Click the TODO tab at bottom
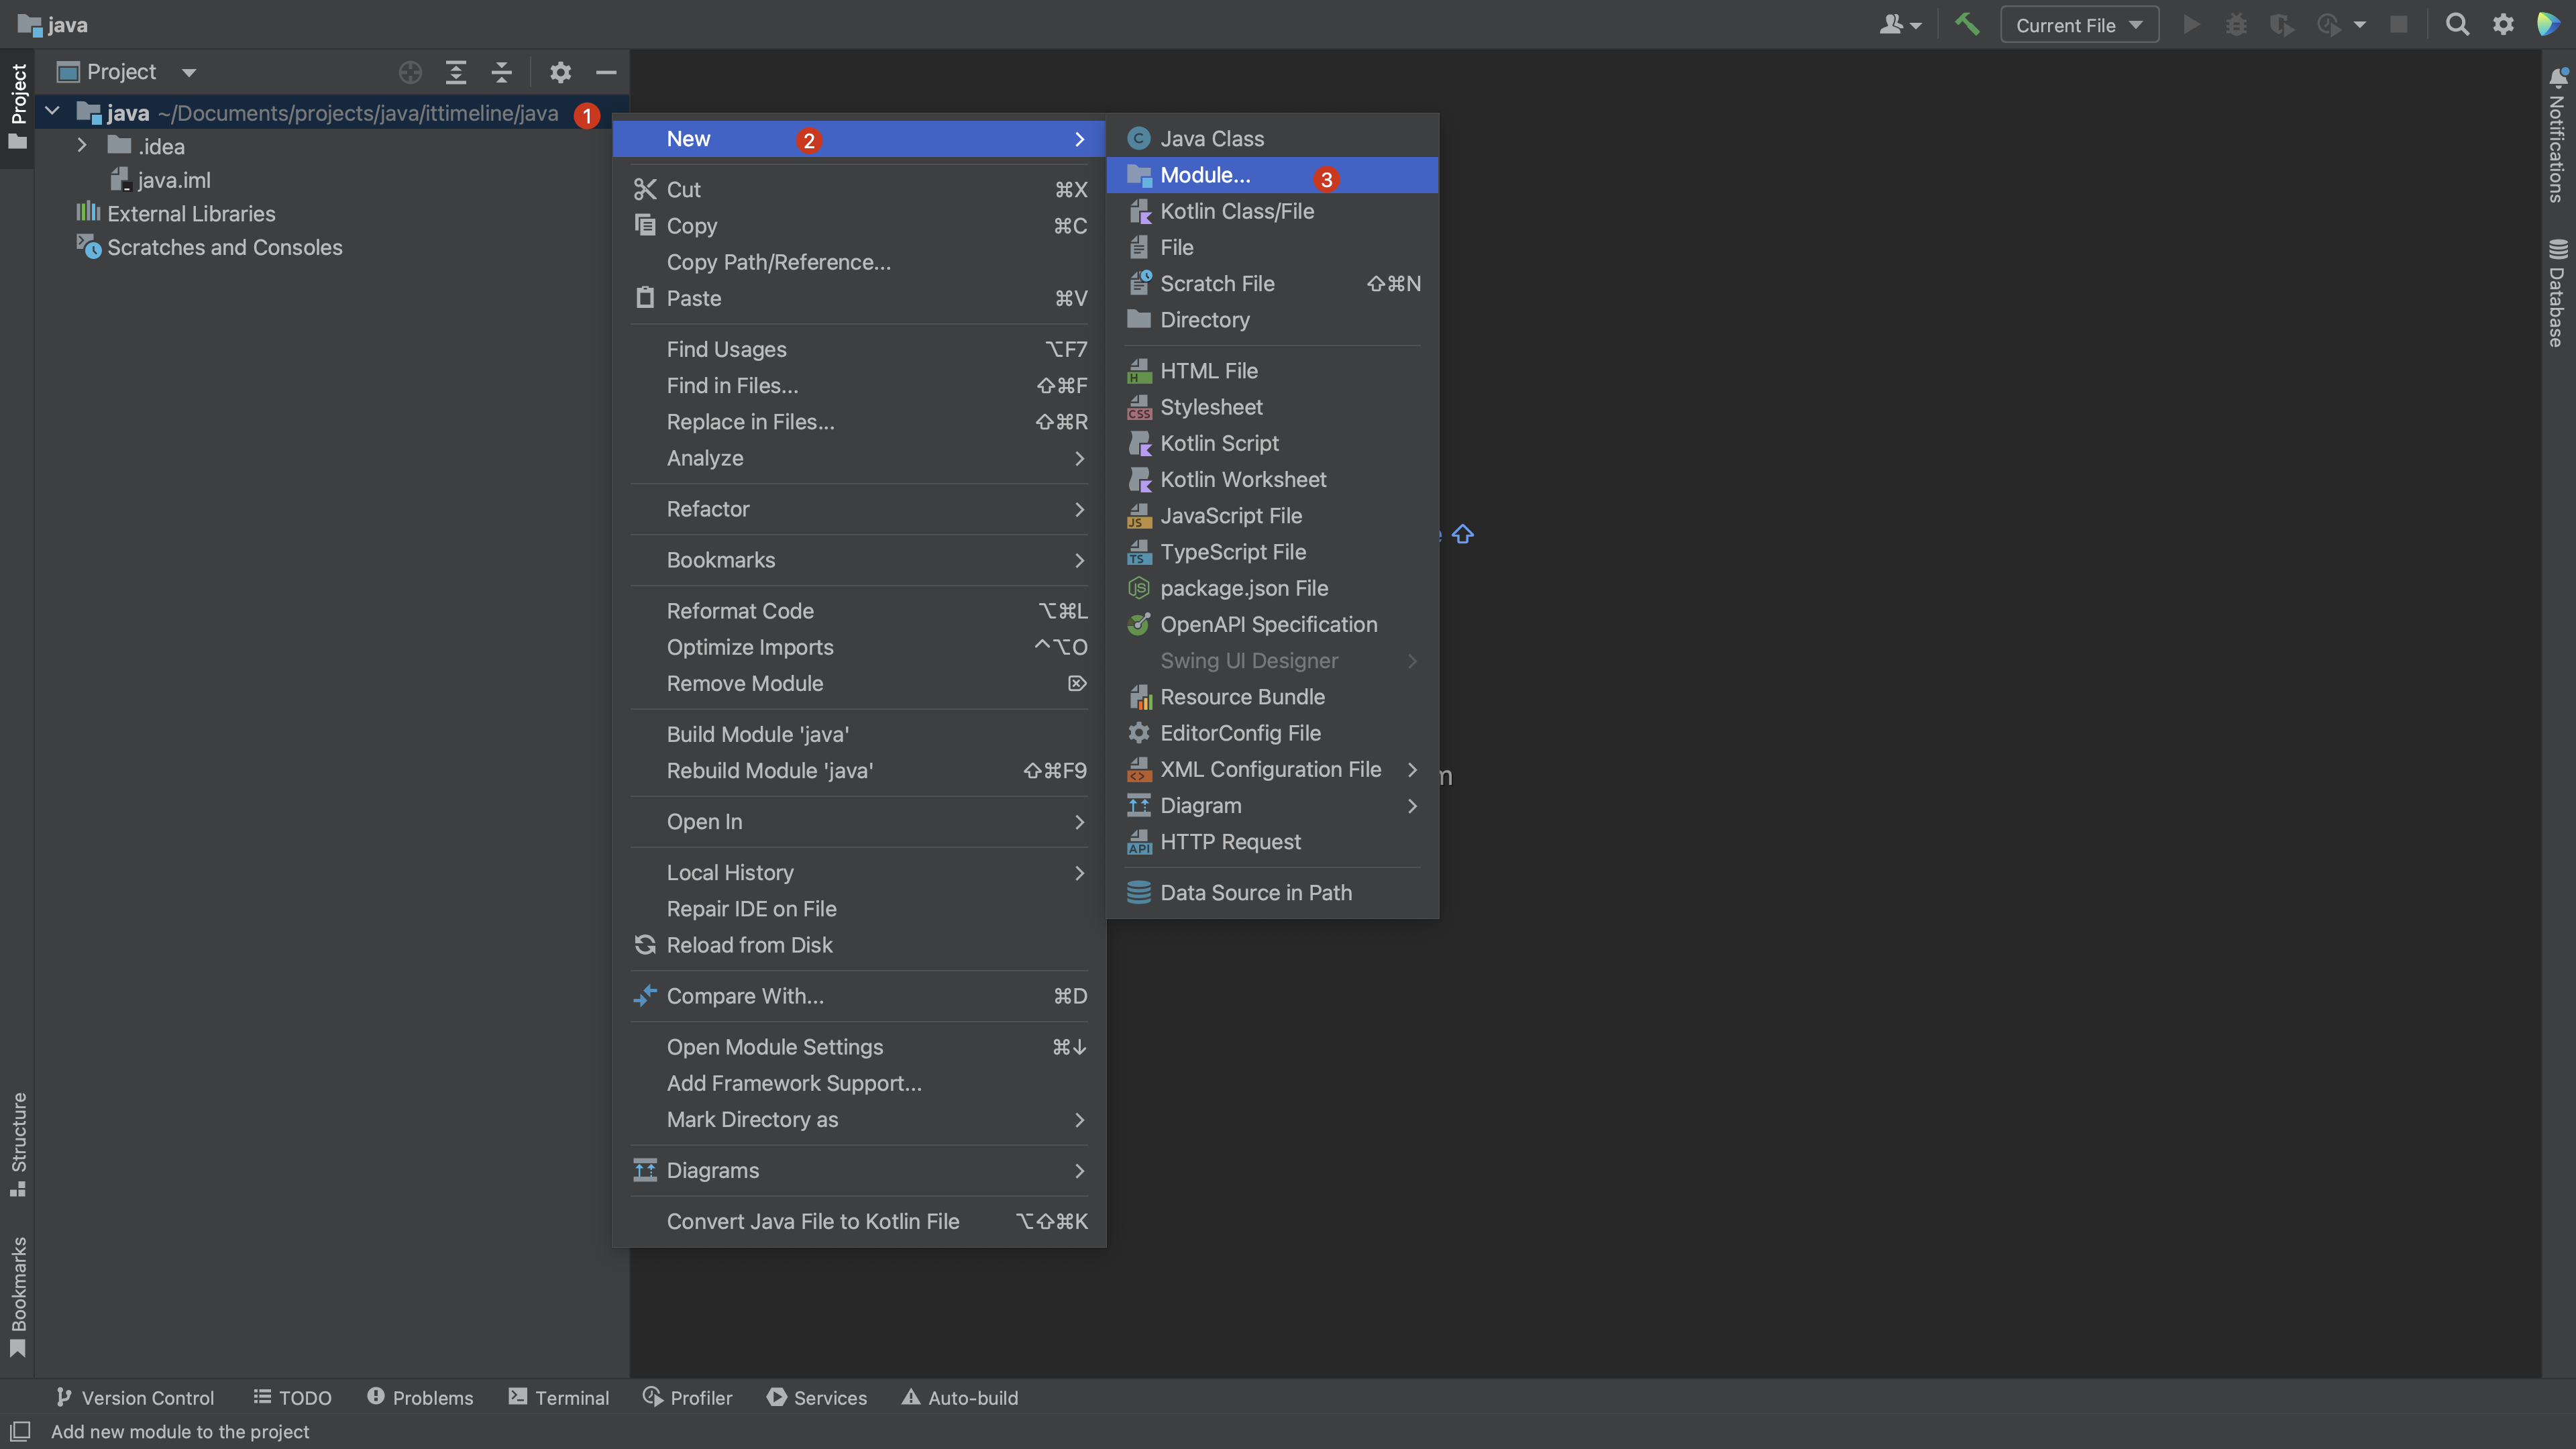2576x1449 pixels. 305,1398
